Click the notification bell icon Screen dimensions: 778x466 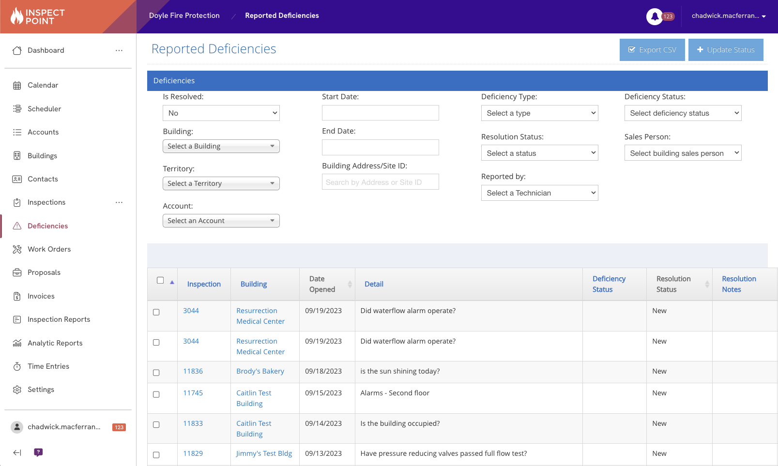654,16
